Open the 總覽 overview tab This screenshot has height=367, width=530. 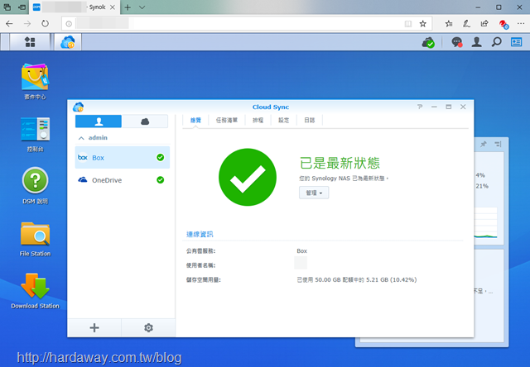click(x=195, y=120)
